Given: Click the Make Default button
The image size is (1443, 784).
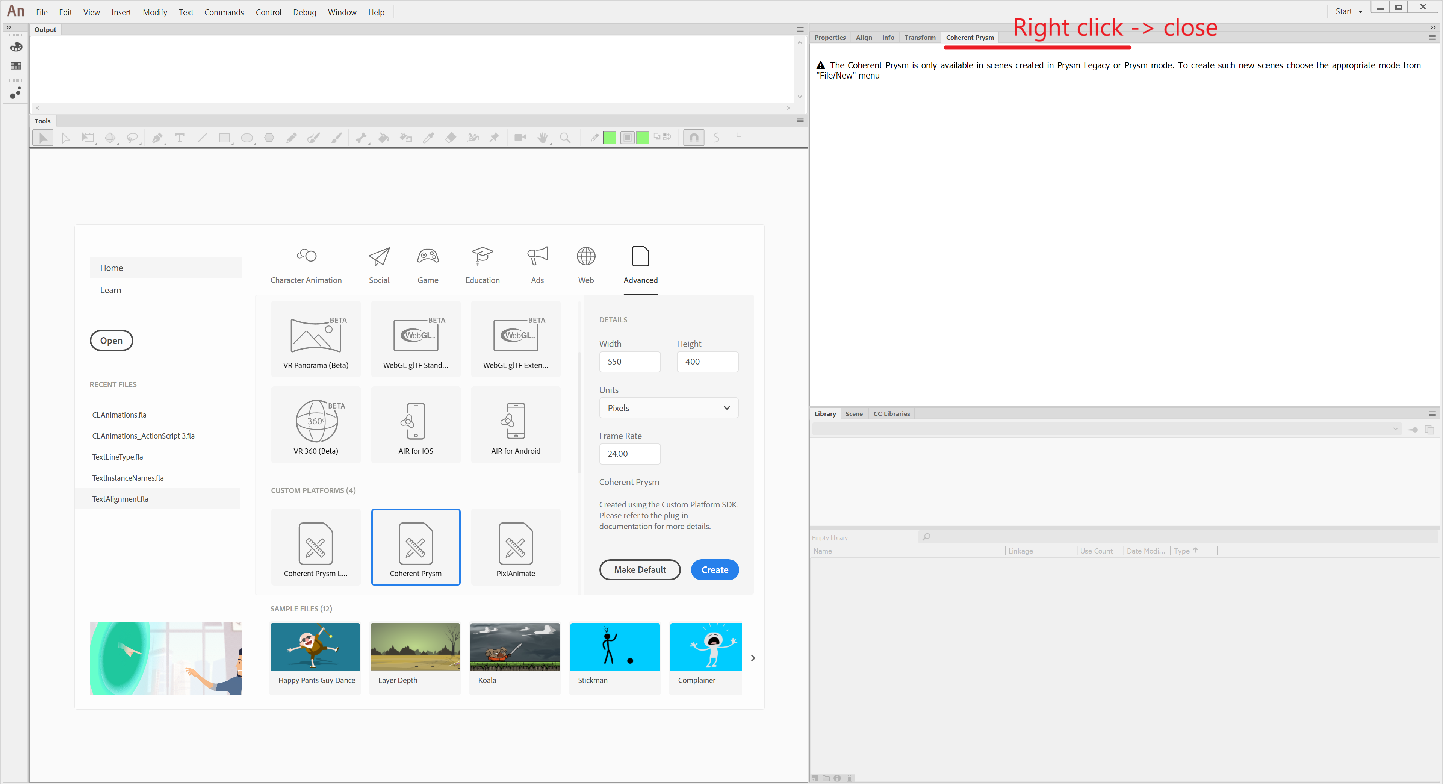Looking at the screenshot, I should [640, 570].
